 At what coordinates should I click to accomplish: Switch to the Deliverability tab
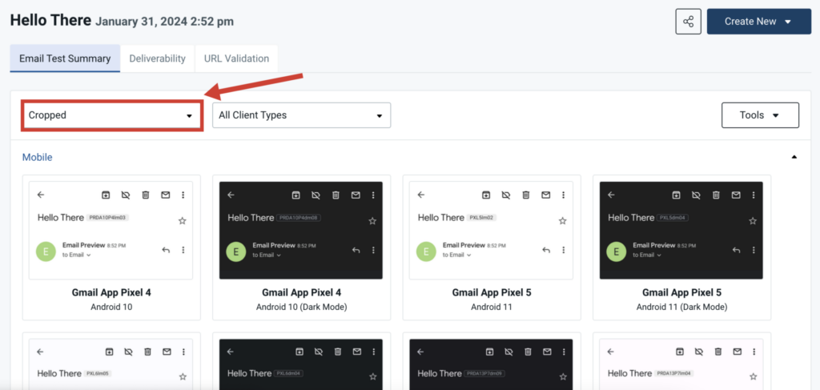point(158,58)
